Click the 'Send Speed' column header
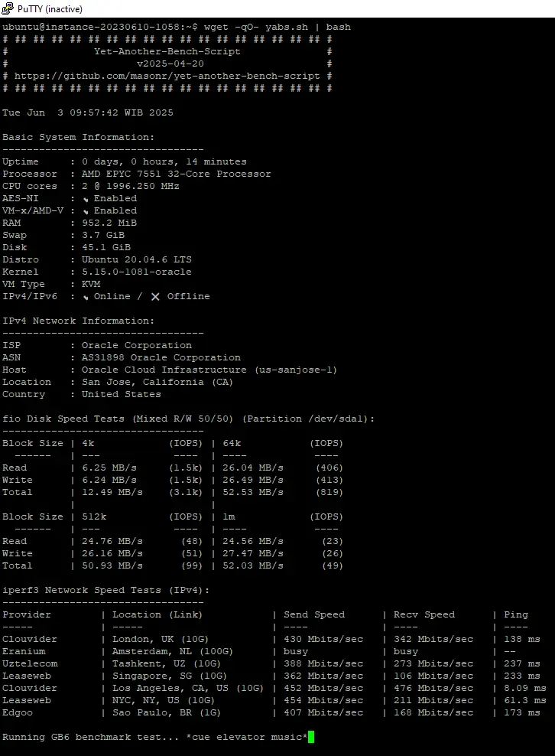 coord(314,614)
